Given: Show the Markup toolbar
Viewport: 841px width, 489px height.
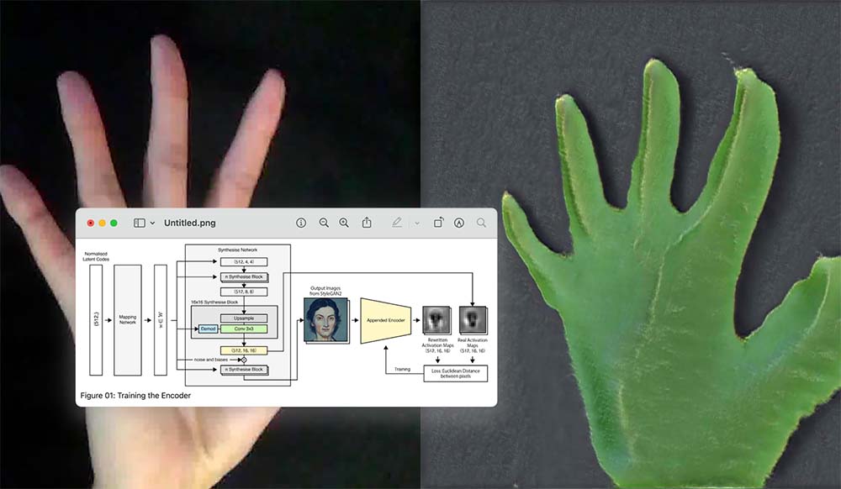Looking at the screenshot, I should pos(459,223).
